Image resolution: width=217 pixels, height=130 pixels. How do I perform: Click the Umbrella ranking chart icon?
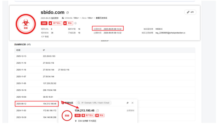[x=63, y=18]
